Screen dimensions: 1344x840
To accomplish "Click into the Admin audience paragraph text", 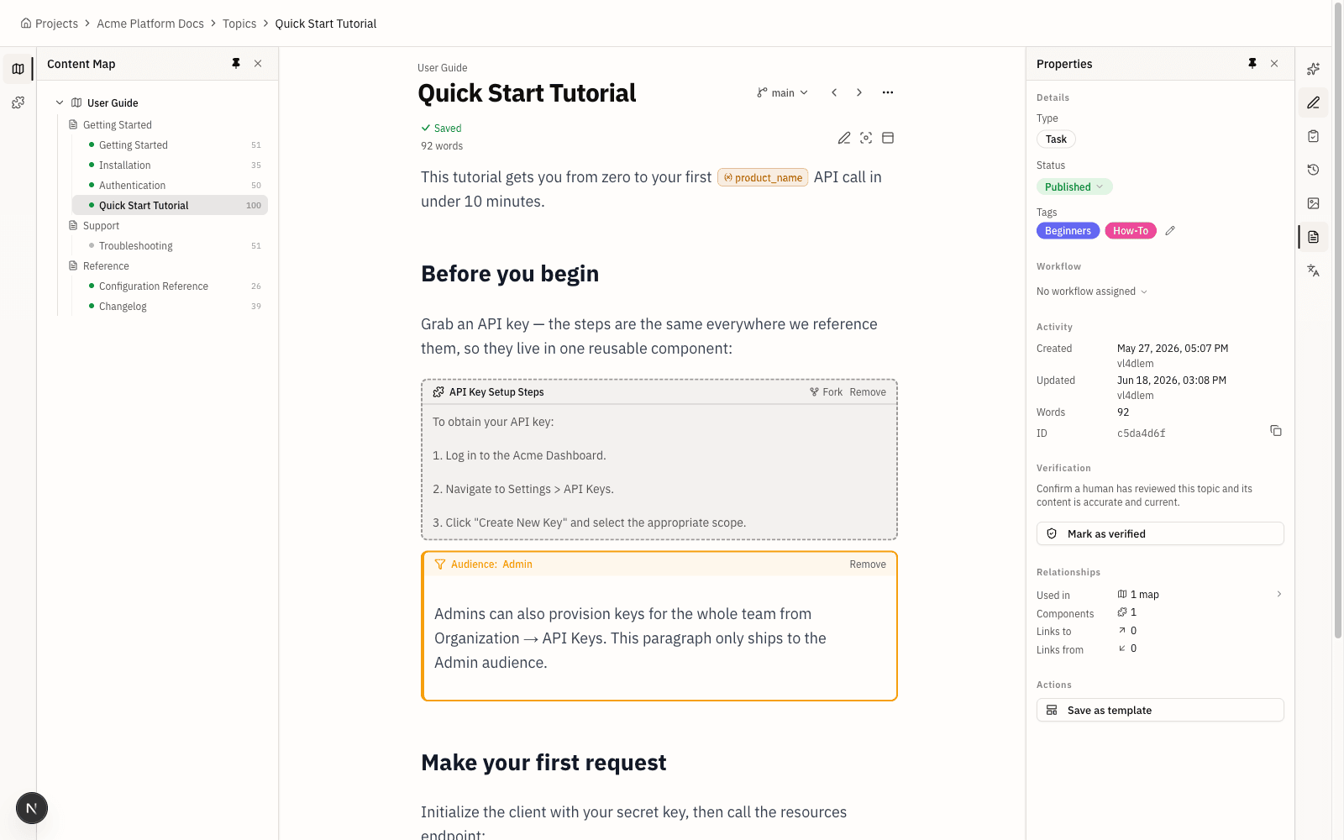I will point(630,638).
